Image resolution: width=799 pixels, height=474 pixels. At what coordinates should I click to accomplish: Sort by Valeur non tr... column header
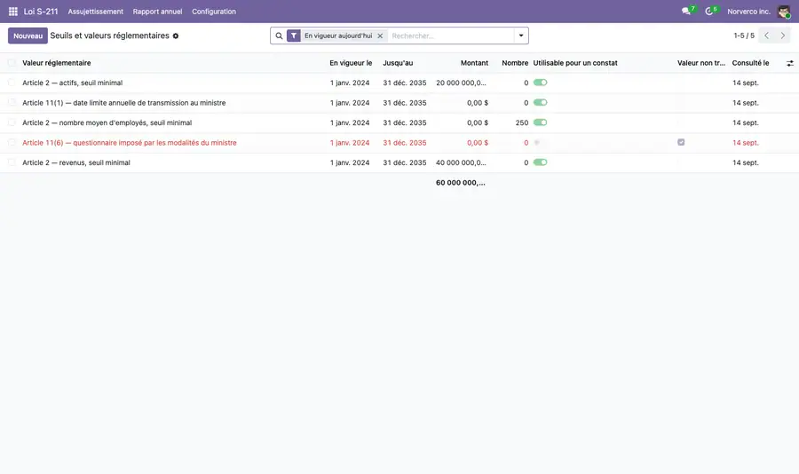701,63
